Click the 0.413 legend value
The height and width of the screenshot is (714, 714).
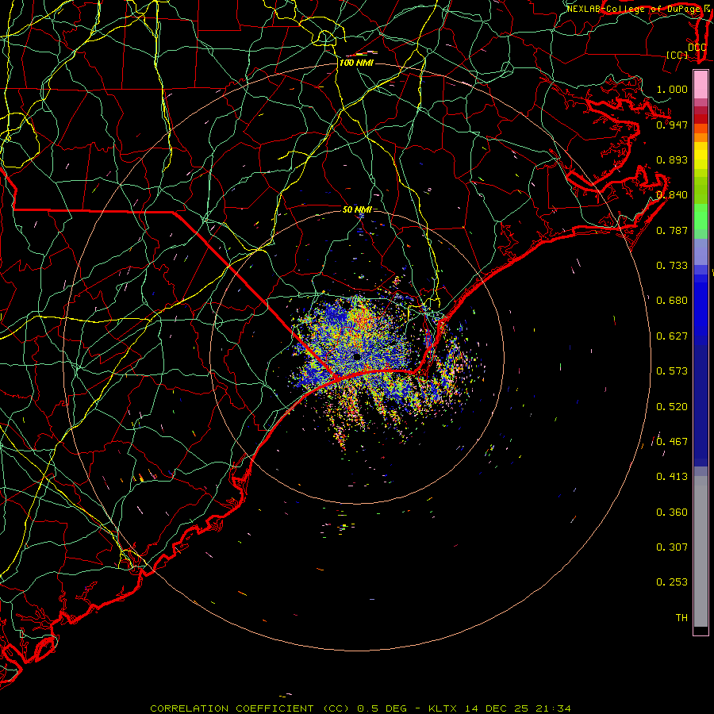click(672, 477)
